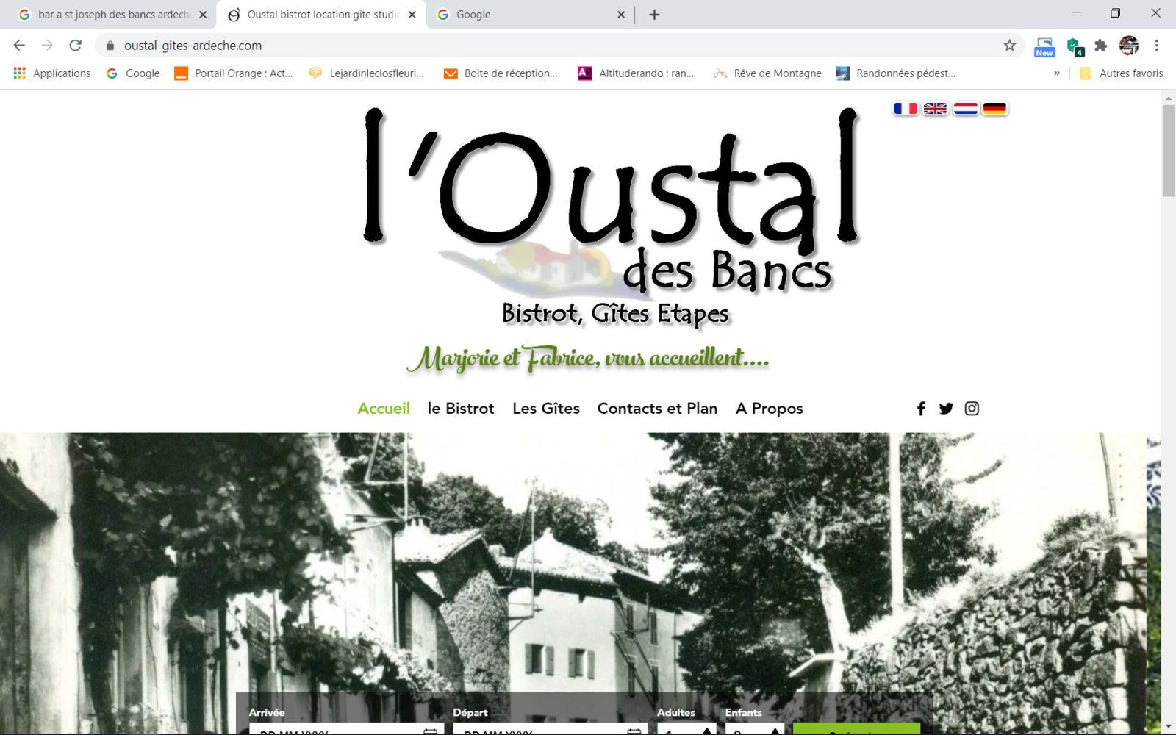Switch to 'bar a st joseph des bancs' tab
The image size is (1176, 735).
(x=112, y=15)
